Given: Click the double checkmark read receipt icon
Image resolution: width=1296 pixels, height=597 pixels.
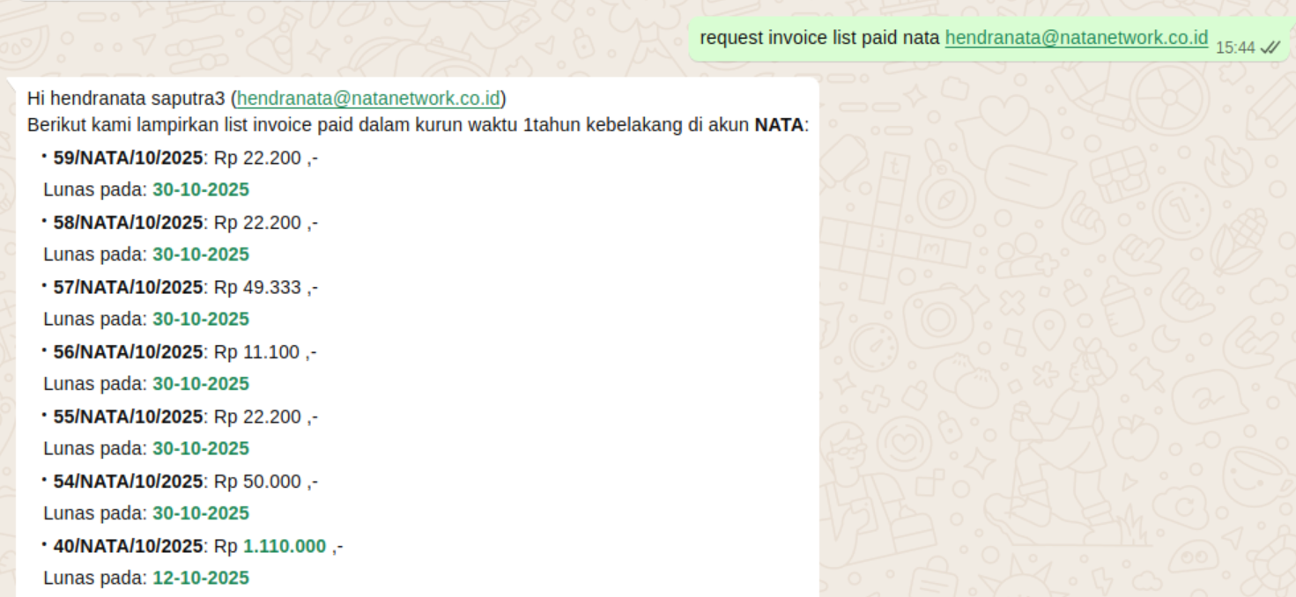Looking at the screenshot, I should tap(1270, 48).
